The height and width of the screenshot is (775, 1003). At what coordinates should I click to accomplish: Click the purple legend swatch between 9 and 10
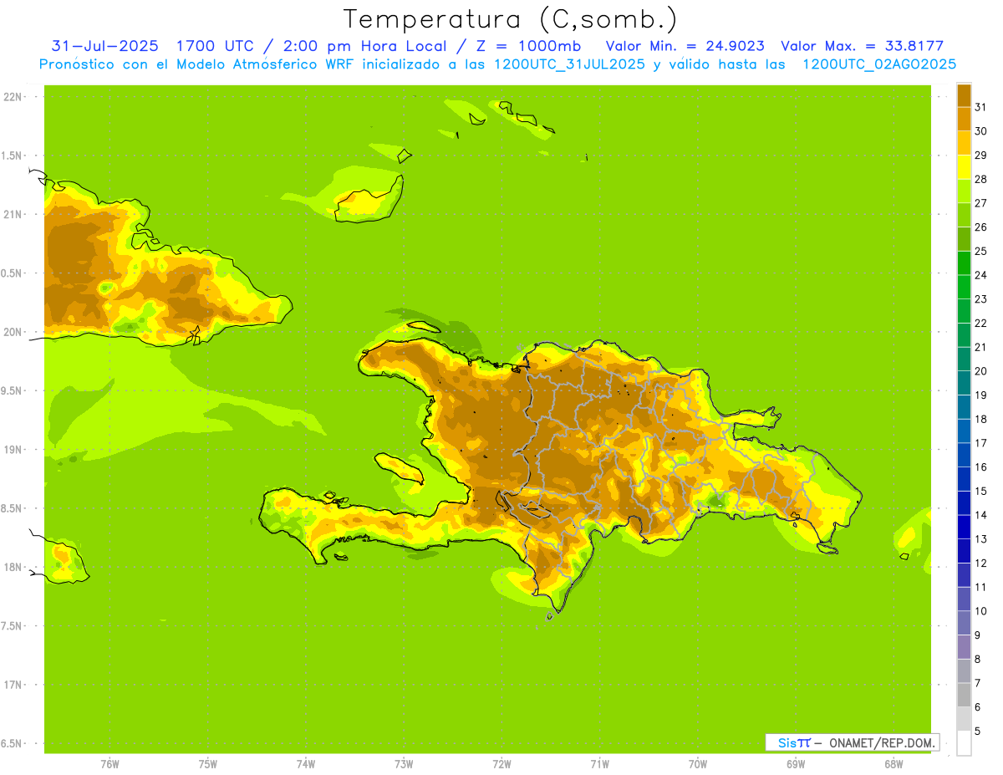pos(964,623)
